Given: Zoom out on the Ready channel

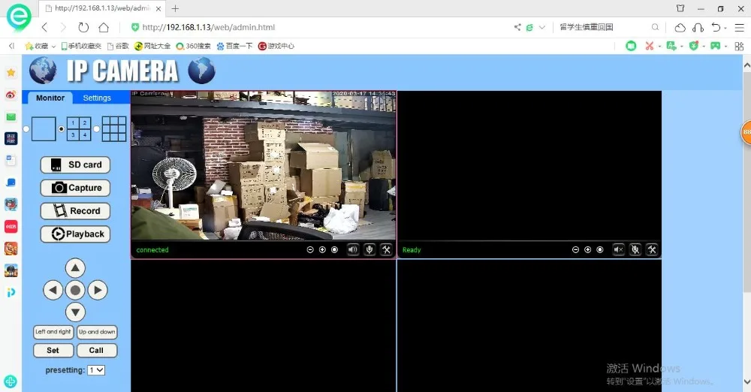Looking at the screenshot, I should [x=575, y=249].
